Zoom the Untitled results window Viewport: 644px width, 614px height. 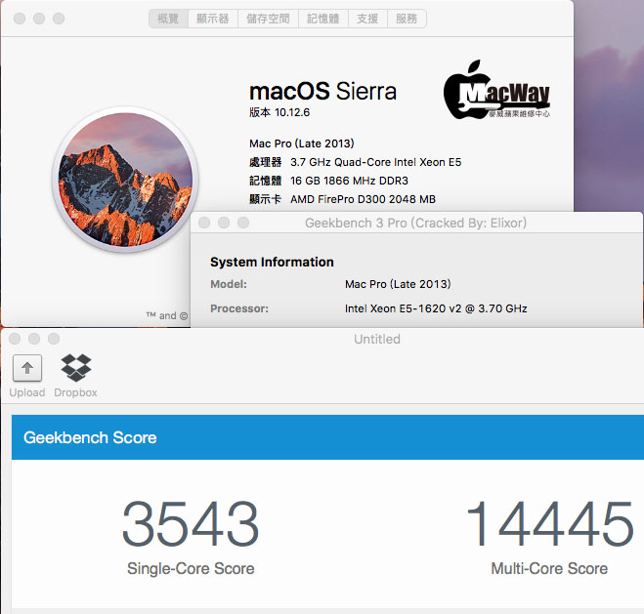[54, 339]
